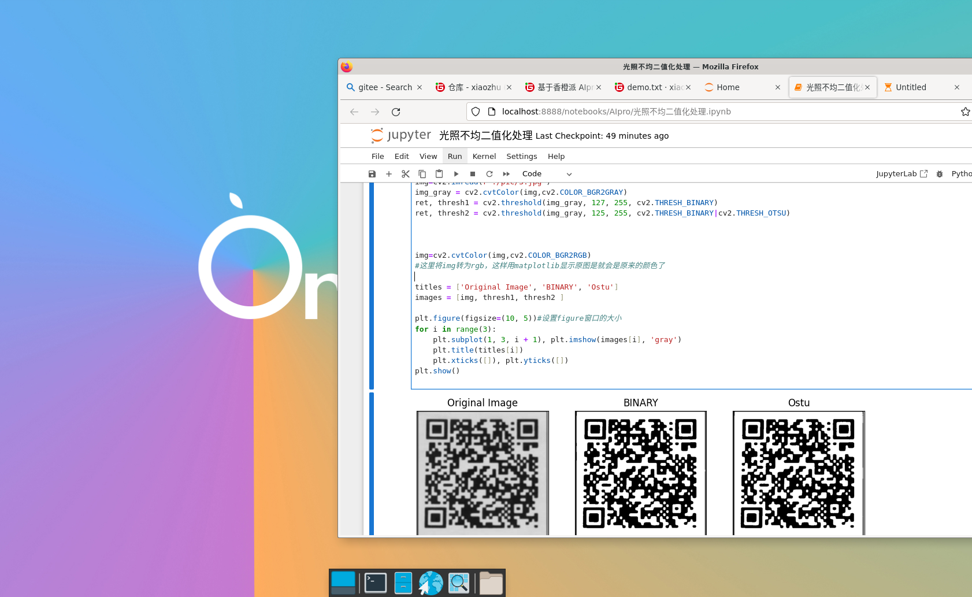This screenshot has height=597, width=972.
Task: Click the images list code line
Action: tap(489, 298)
